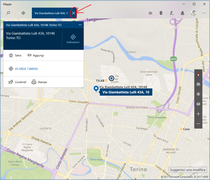Open the directions icon in top bar

tap(23, 13)
